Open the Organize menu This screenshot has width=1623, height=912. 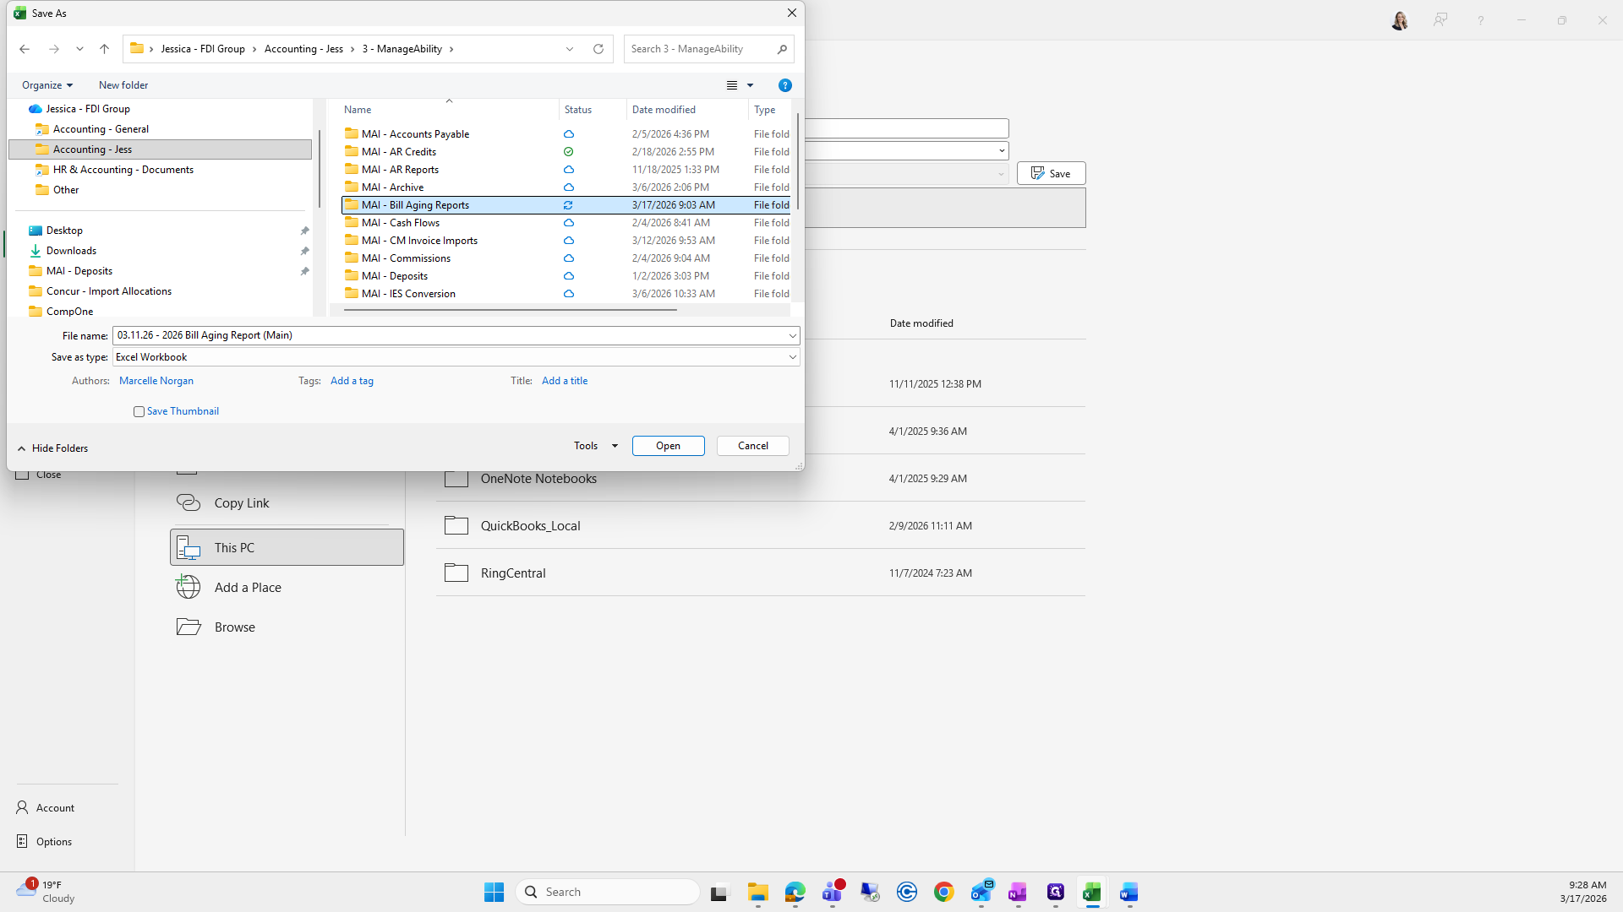tap(47, 85)
